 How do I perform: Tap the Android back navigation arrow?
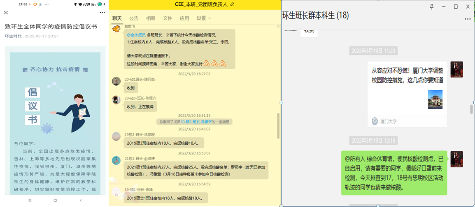[81, 200]
